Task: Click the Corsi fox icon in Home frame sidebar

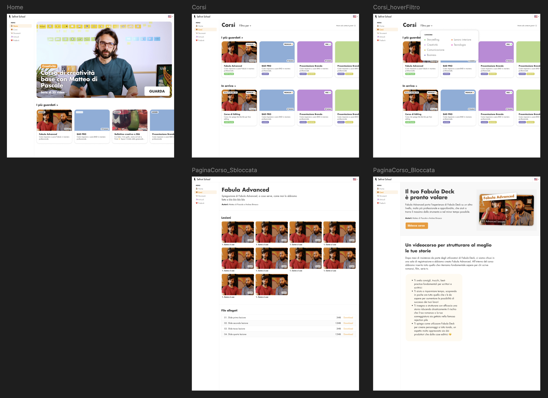Action: coord(12,30)
